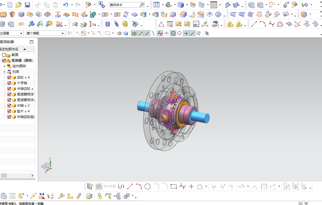
Task: Toggle the Midpoint snap option
Action: tap(147, 33)
